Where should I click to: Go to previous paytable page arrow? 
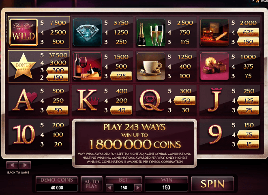click(12, 165)
